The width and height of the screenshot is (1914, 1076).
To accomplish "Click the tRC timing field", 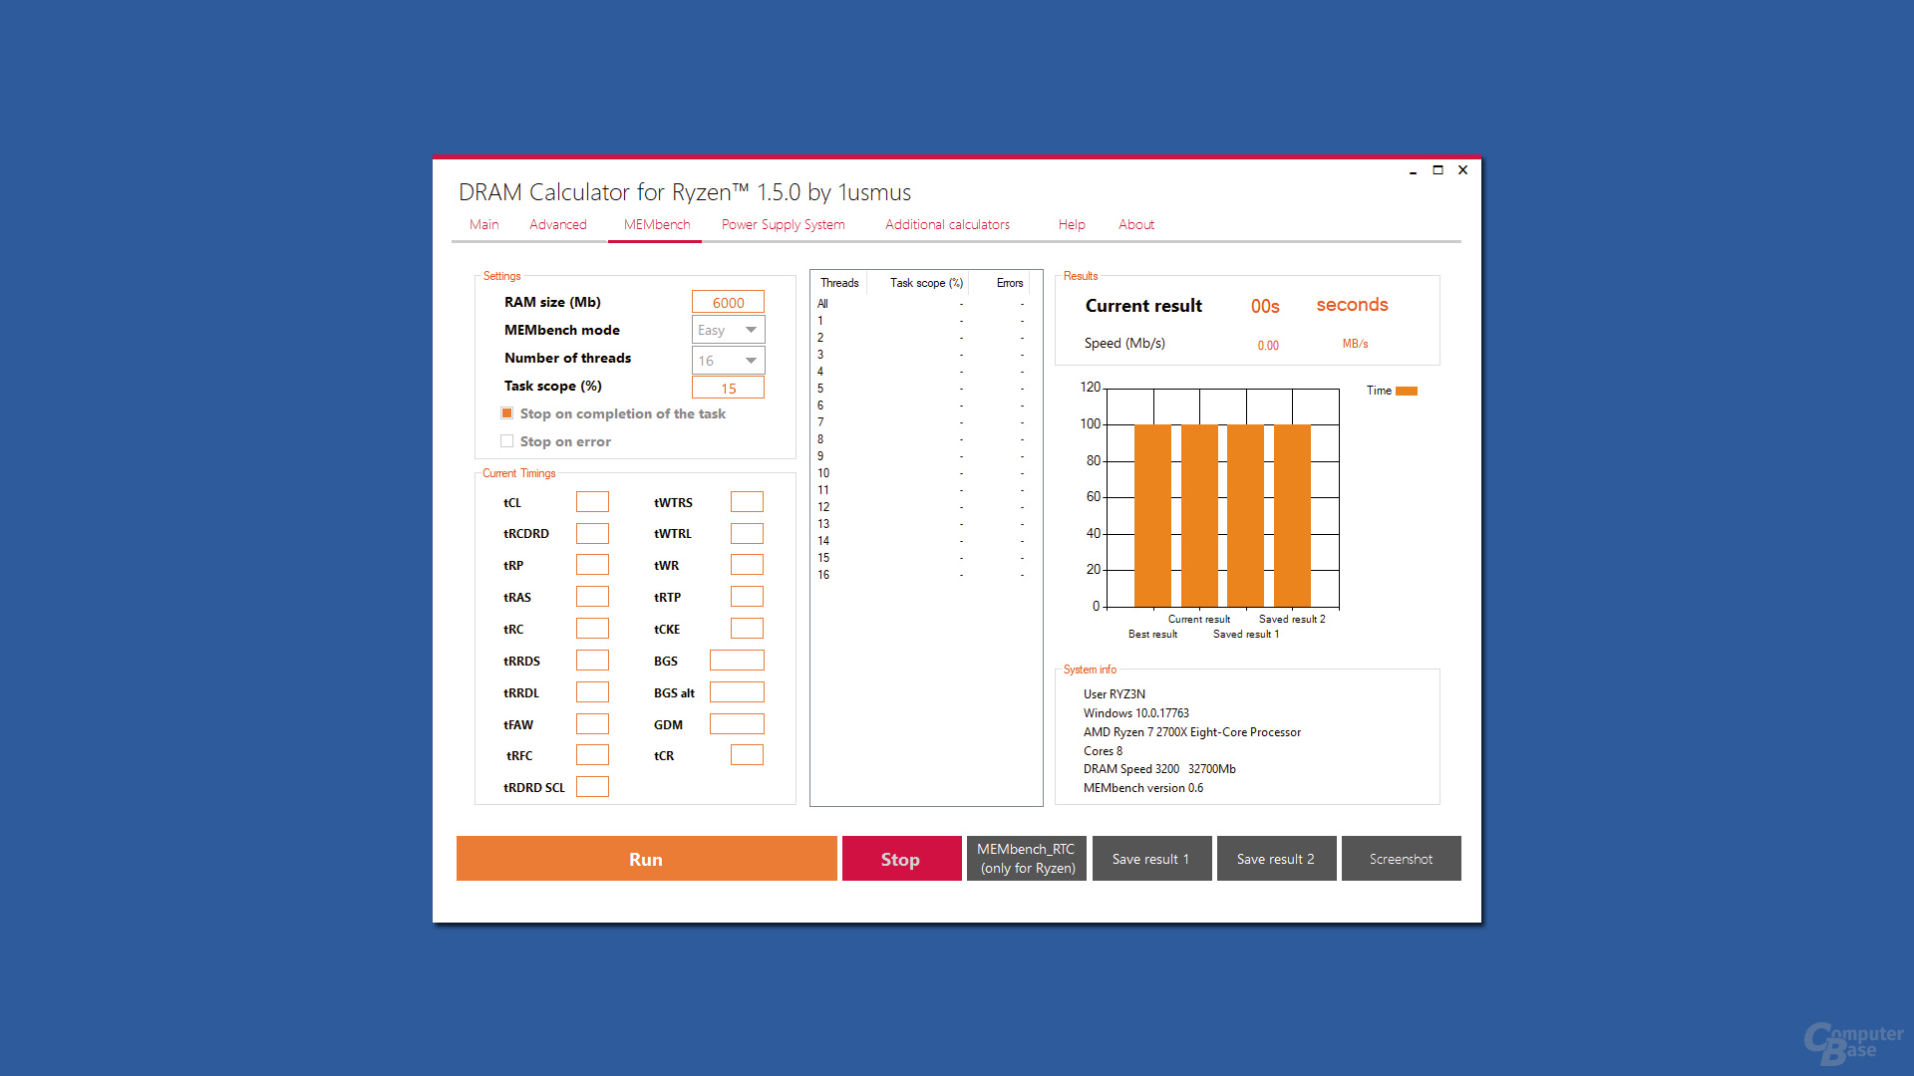I will 592,629.
